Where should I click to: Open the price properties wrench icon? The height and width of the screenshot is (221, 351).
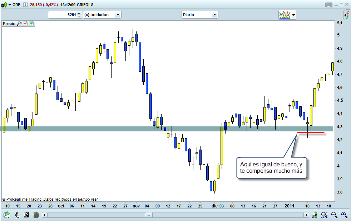19,23
